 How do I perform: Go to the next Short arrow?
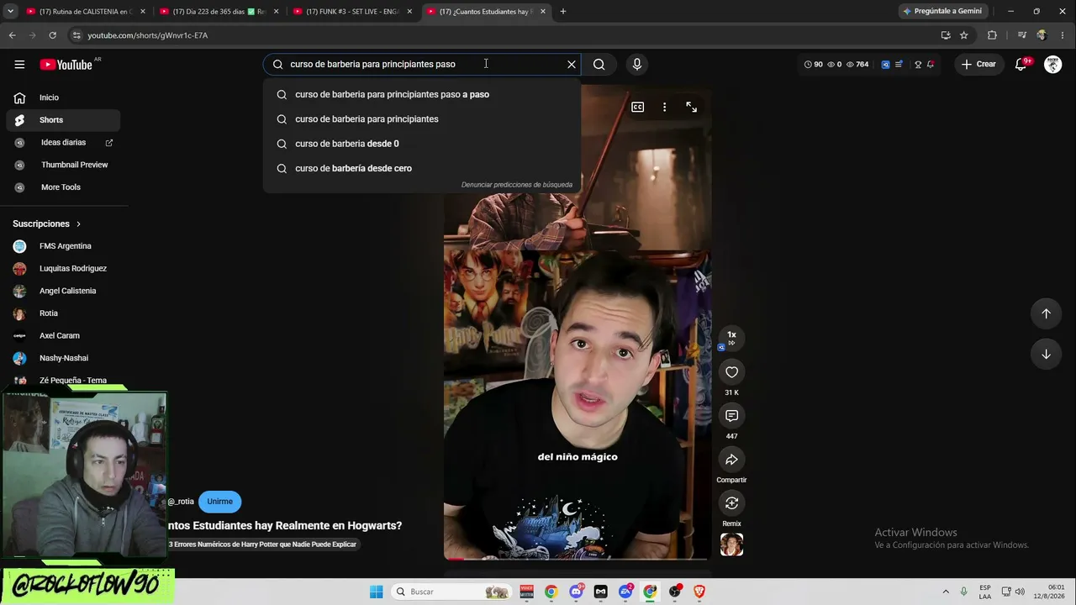pyautogui.click(x=1046, y=354)
